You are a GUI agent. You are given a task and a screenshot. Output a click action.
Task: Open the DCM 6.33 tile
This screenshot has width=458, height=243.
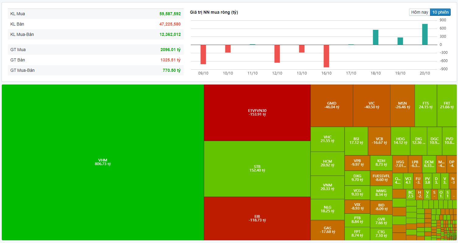pos(429,164)
